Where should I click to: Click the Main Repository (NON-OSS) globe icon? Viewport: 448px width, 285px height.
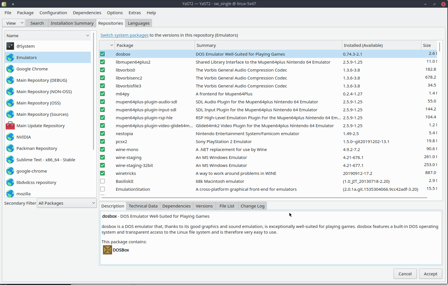click(10, 91)
